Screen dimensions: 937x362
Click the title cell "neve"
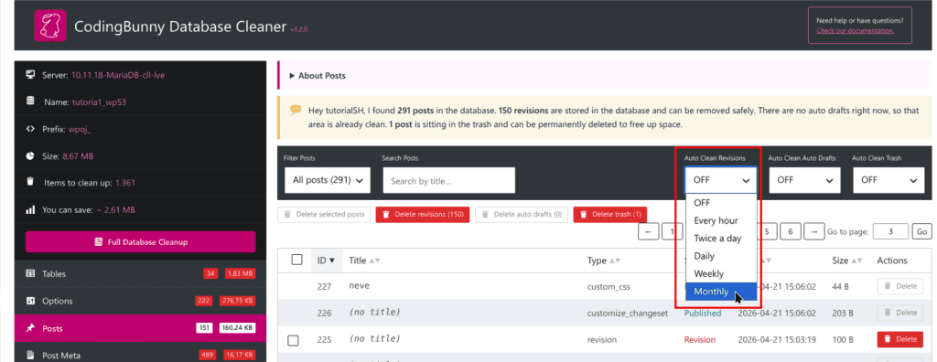(x=359, y=285)
